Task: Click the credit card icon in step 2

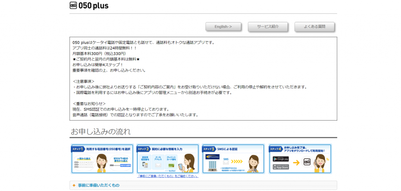Action: pos(171,166)
